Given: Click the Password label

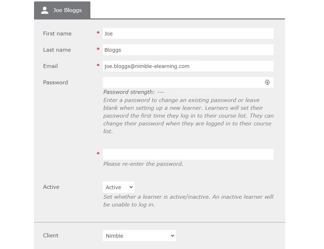Looking at the screenshot, I should tap(55, 83).
